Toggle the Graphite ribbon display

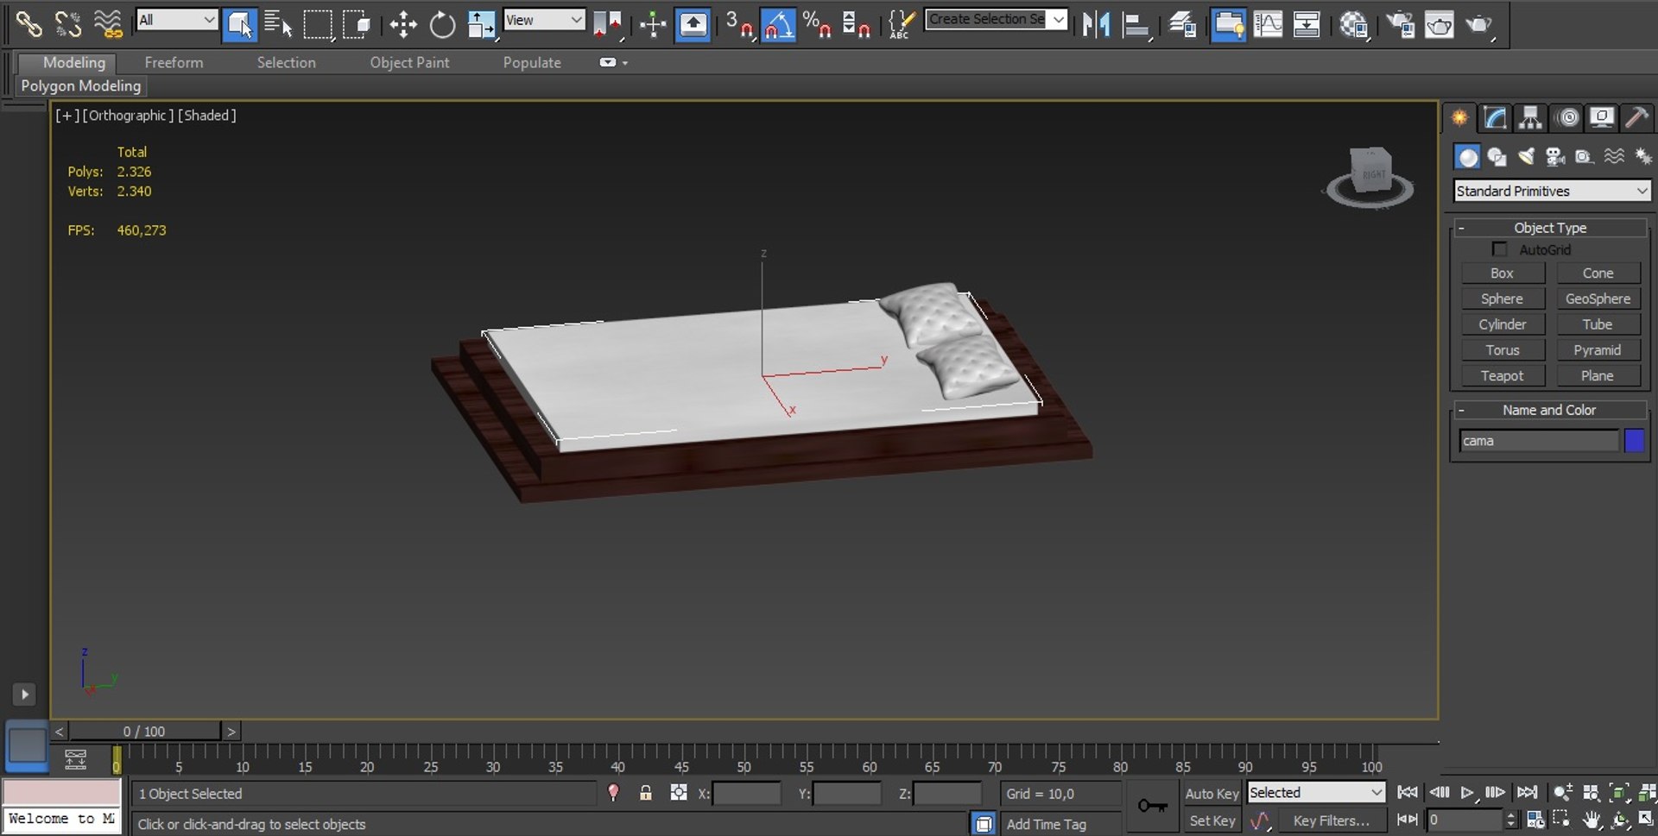point(1228,24)
